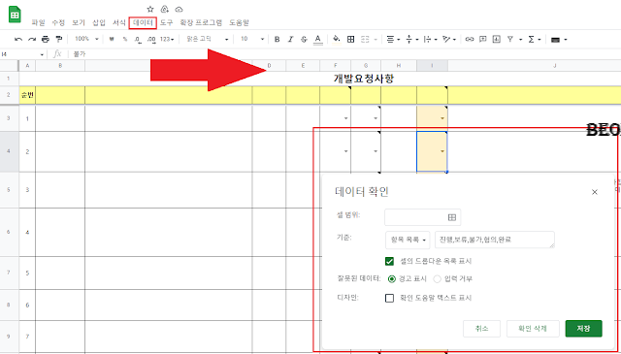The height and width of the screenshot is (354, 621).
Task: Click the 확인 삭제 button
Action: [x=533, y=329]
